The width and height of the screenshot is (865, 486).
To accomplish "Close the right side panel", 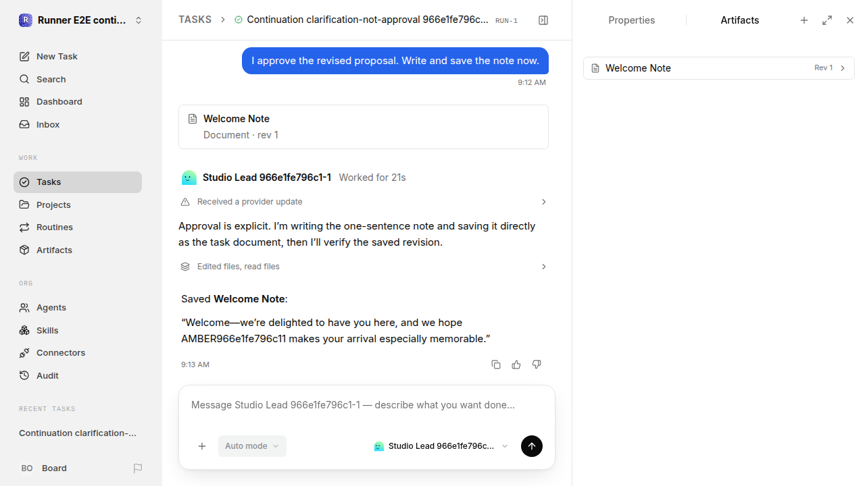I will [x=850, y=20].
